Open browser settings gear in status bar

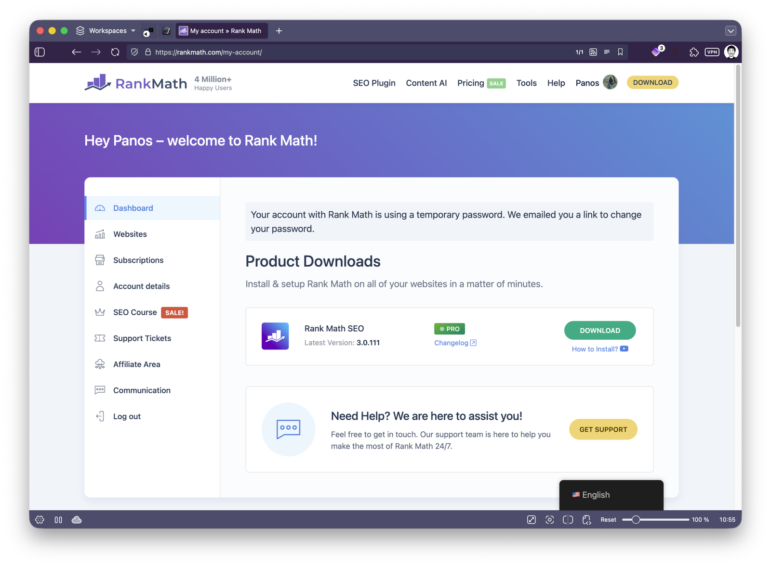pyautogui.click(x=40, y=520)
